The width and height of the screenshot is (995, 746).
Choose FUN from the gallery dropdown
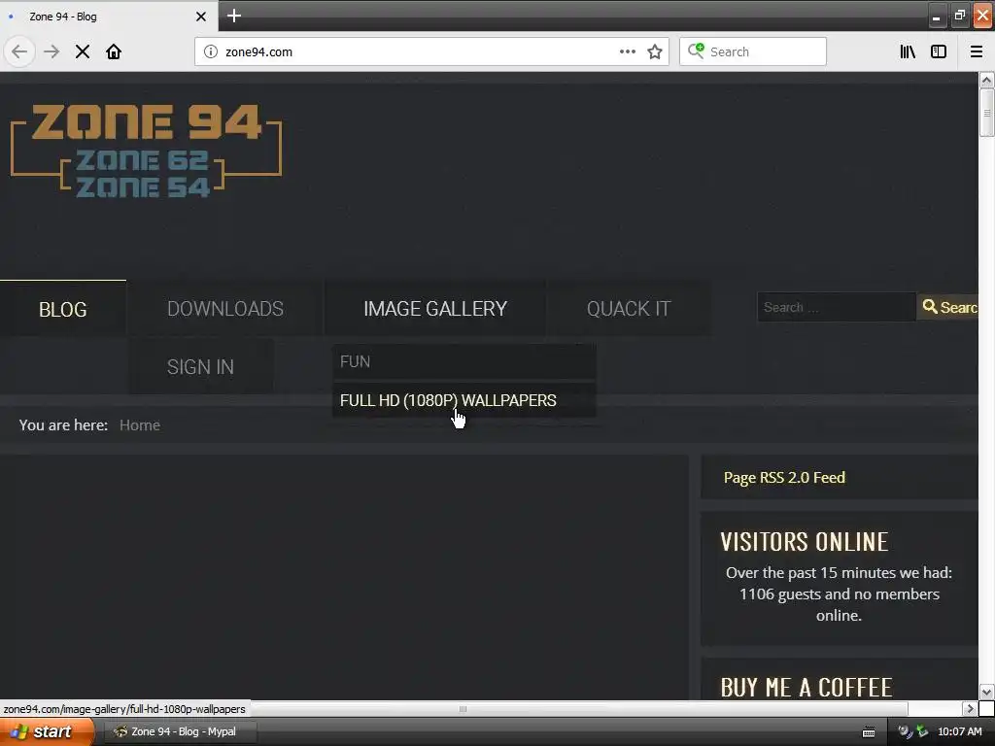click(x=463, y=361)
